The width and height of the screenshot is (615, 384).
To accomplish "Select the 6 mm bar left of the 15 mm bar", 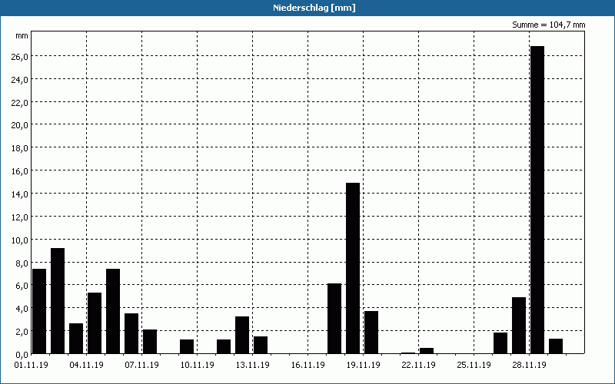I will click(x=334, y=318).
